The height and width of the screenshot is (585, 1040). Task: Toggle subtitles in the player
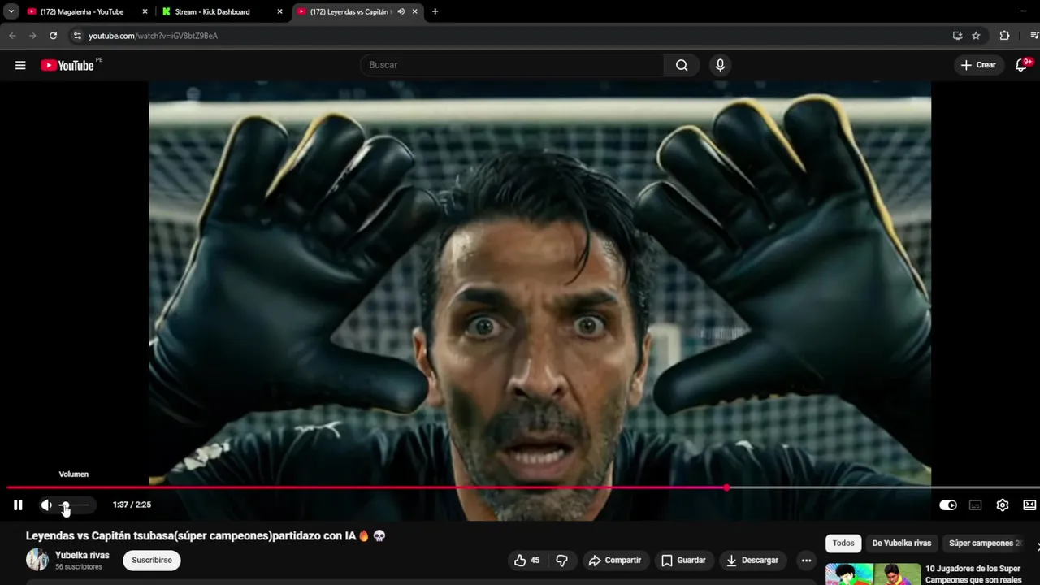click(975, 505)
